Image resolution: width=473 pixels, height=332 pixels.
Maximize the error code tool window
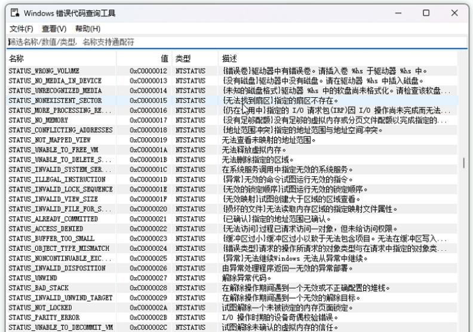point(426,13)
